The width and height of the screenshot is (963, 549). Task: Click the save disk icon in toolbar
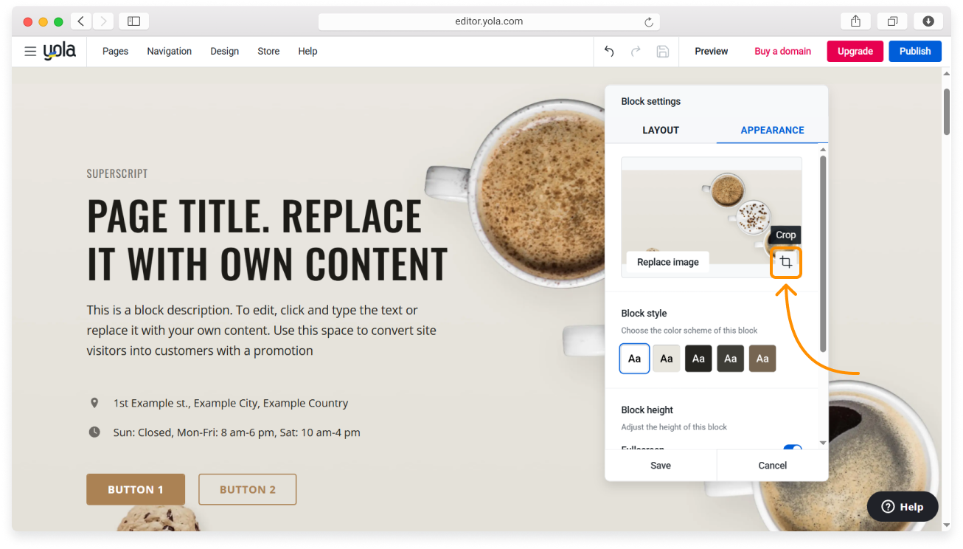point(662,52)
